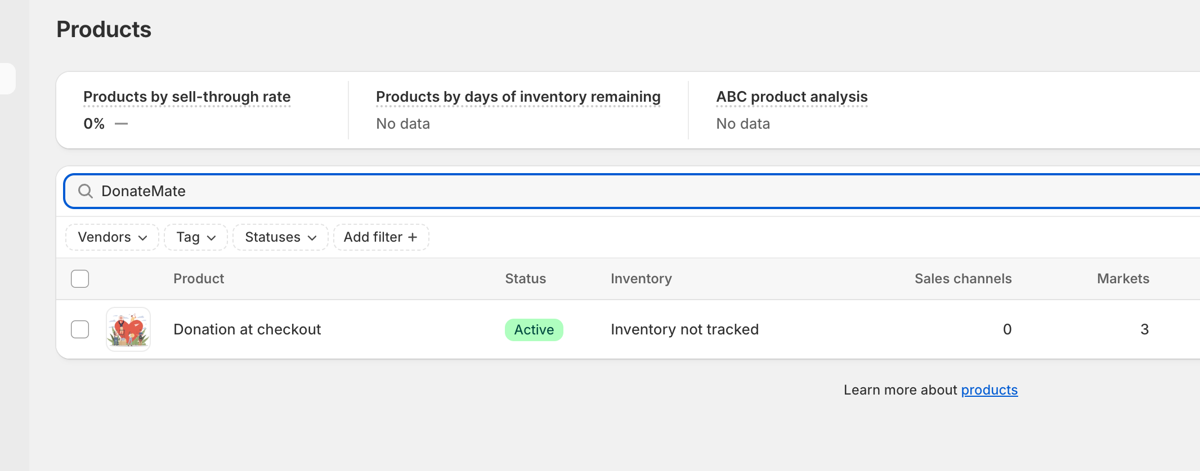Open ABC product analysis report
The width and height of the screenshot is (1200, 471).
pos(792,97)
